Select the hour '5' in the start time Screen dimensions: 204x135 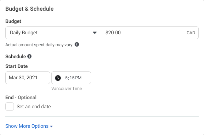tap(66, 78)
